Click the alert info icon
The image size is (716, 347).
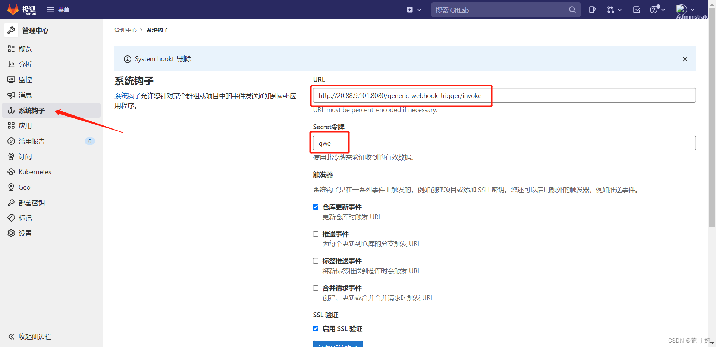(128, 59)
